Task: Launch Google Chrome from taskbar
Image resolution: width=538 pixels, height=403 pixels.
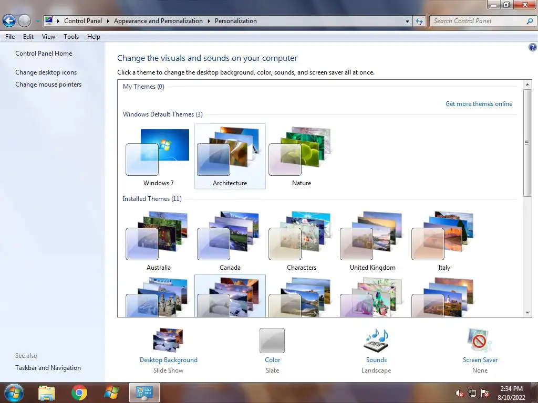Action: pos(79,393)
